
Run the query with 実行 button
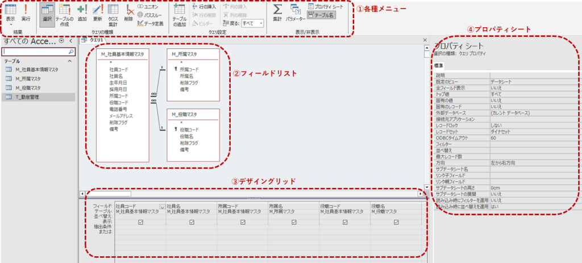click(x=25, y=12)
